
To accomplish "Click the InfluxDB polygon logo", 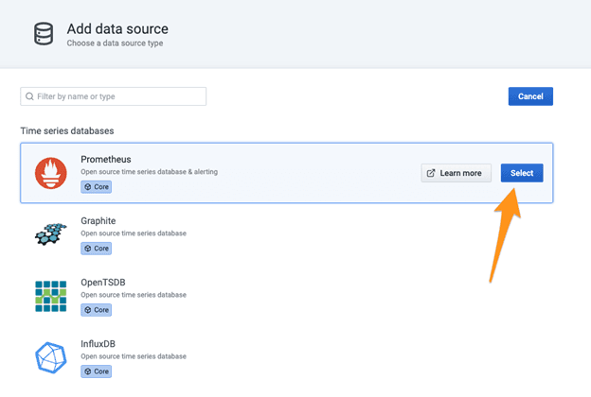I will [51, 358].
